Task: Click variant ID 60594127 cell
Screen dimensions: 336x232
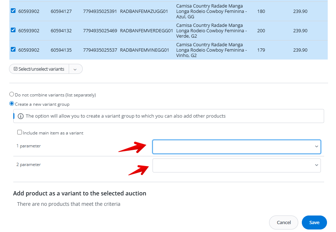Action: tap(61, 11)
